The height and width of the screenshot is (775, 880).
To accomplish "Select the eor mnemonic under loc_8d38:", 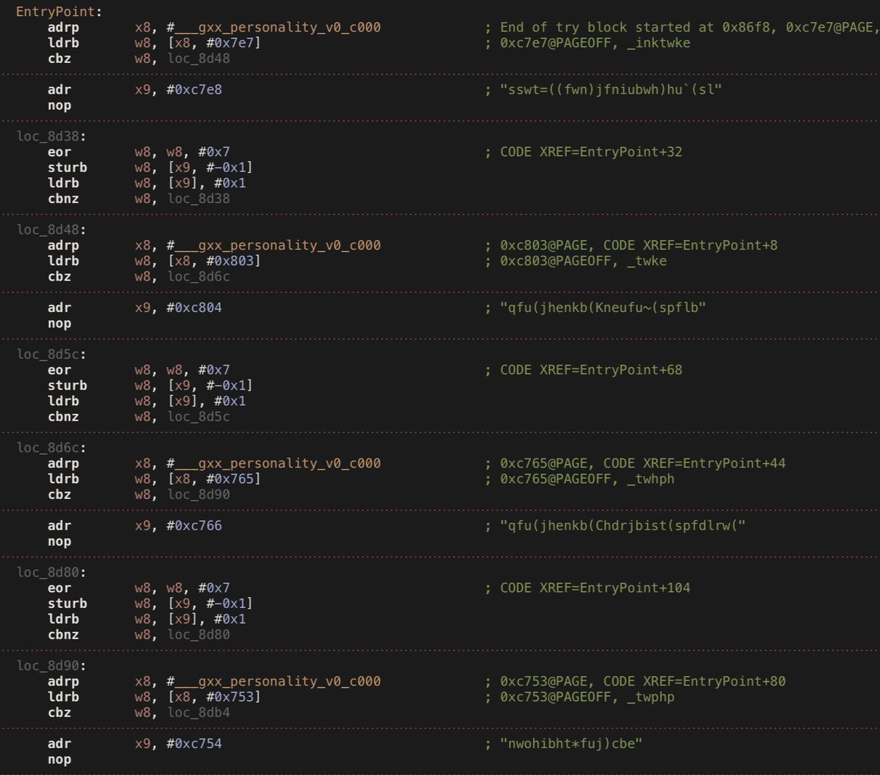I will [59, 152].
